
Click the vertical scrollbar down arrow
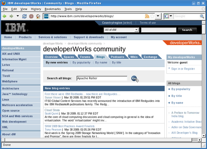tap(204, 136)
